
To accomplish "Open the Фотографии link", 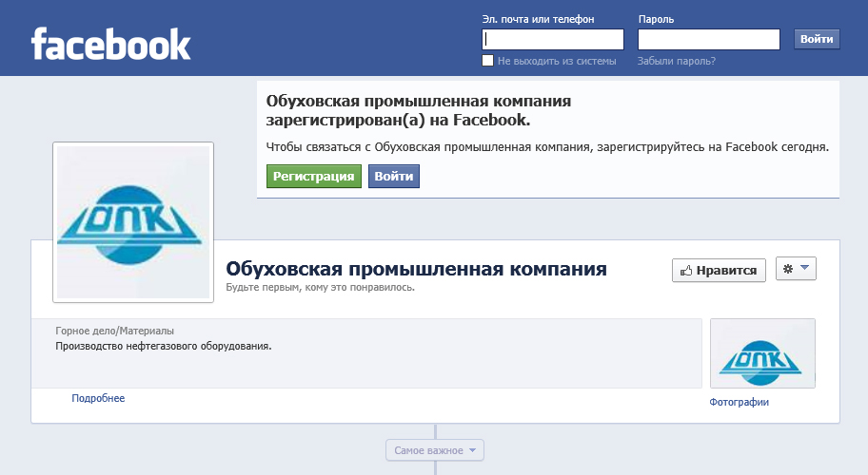I will tap(739, 402).
